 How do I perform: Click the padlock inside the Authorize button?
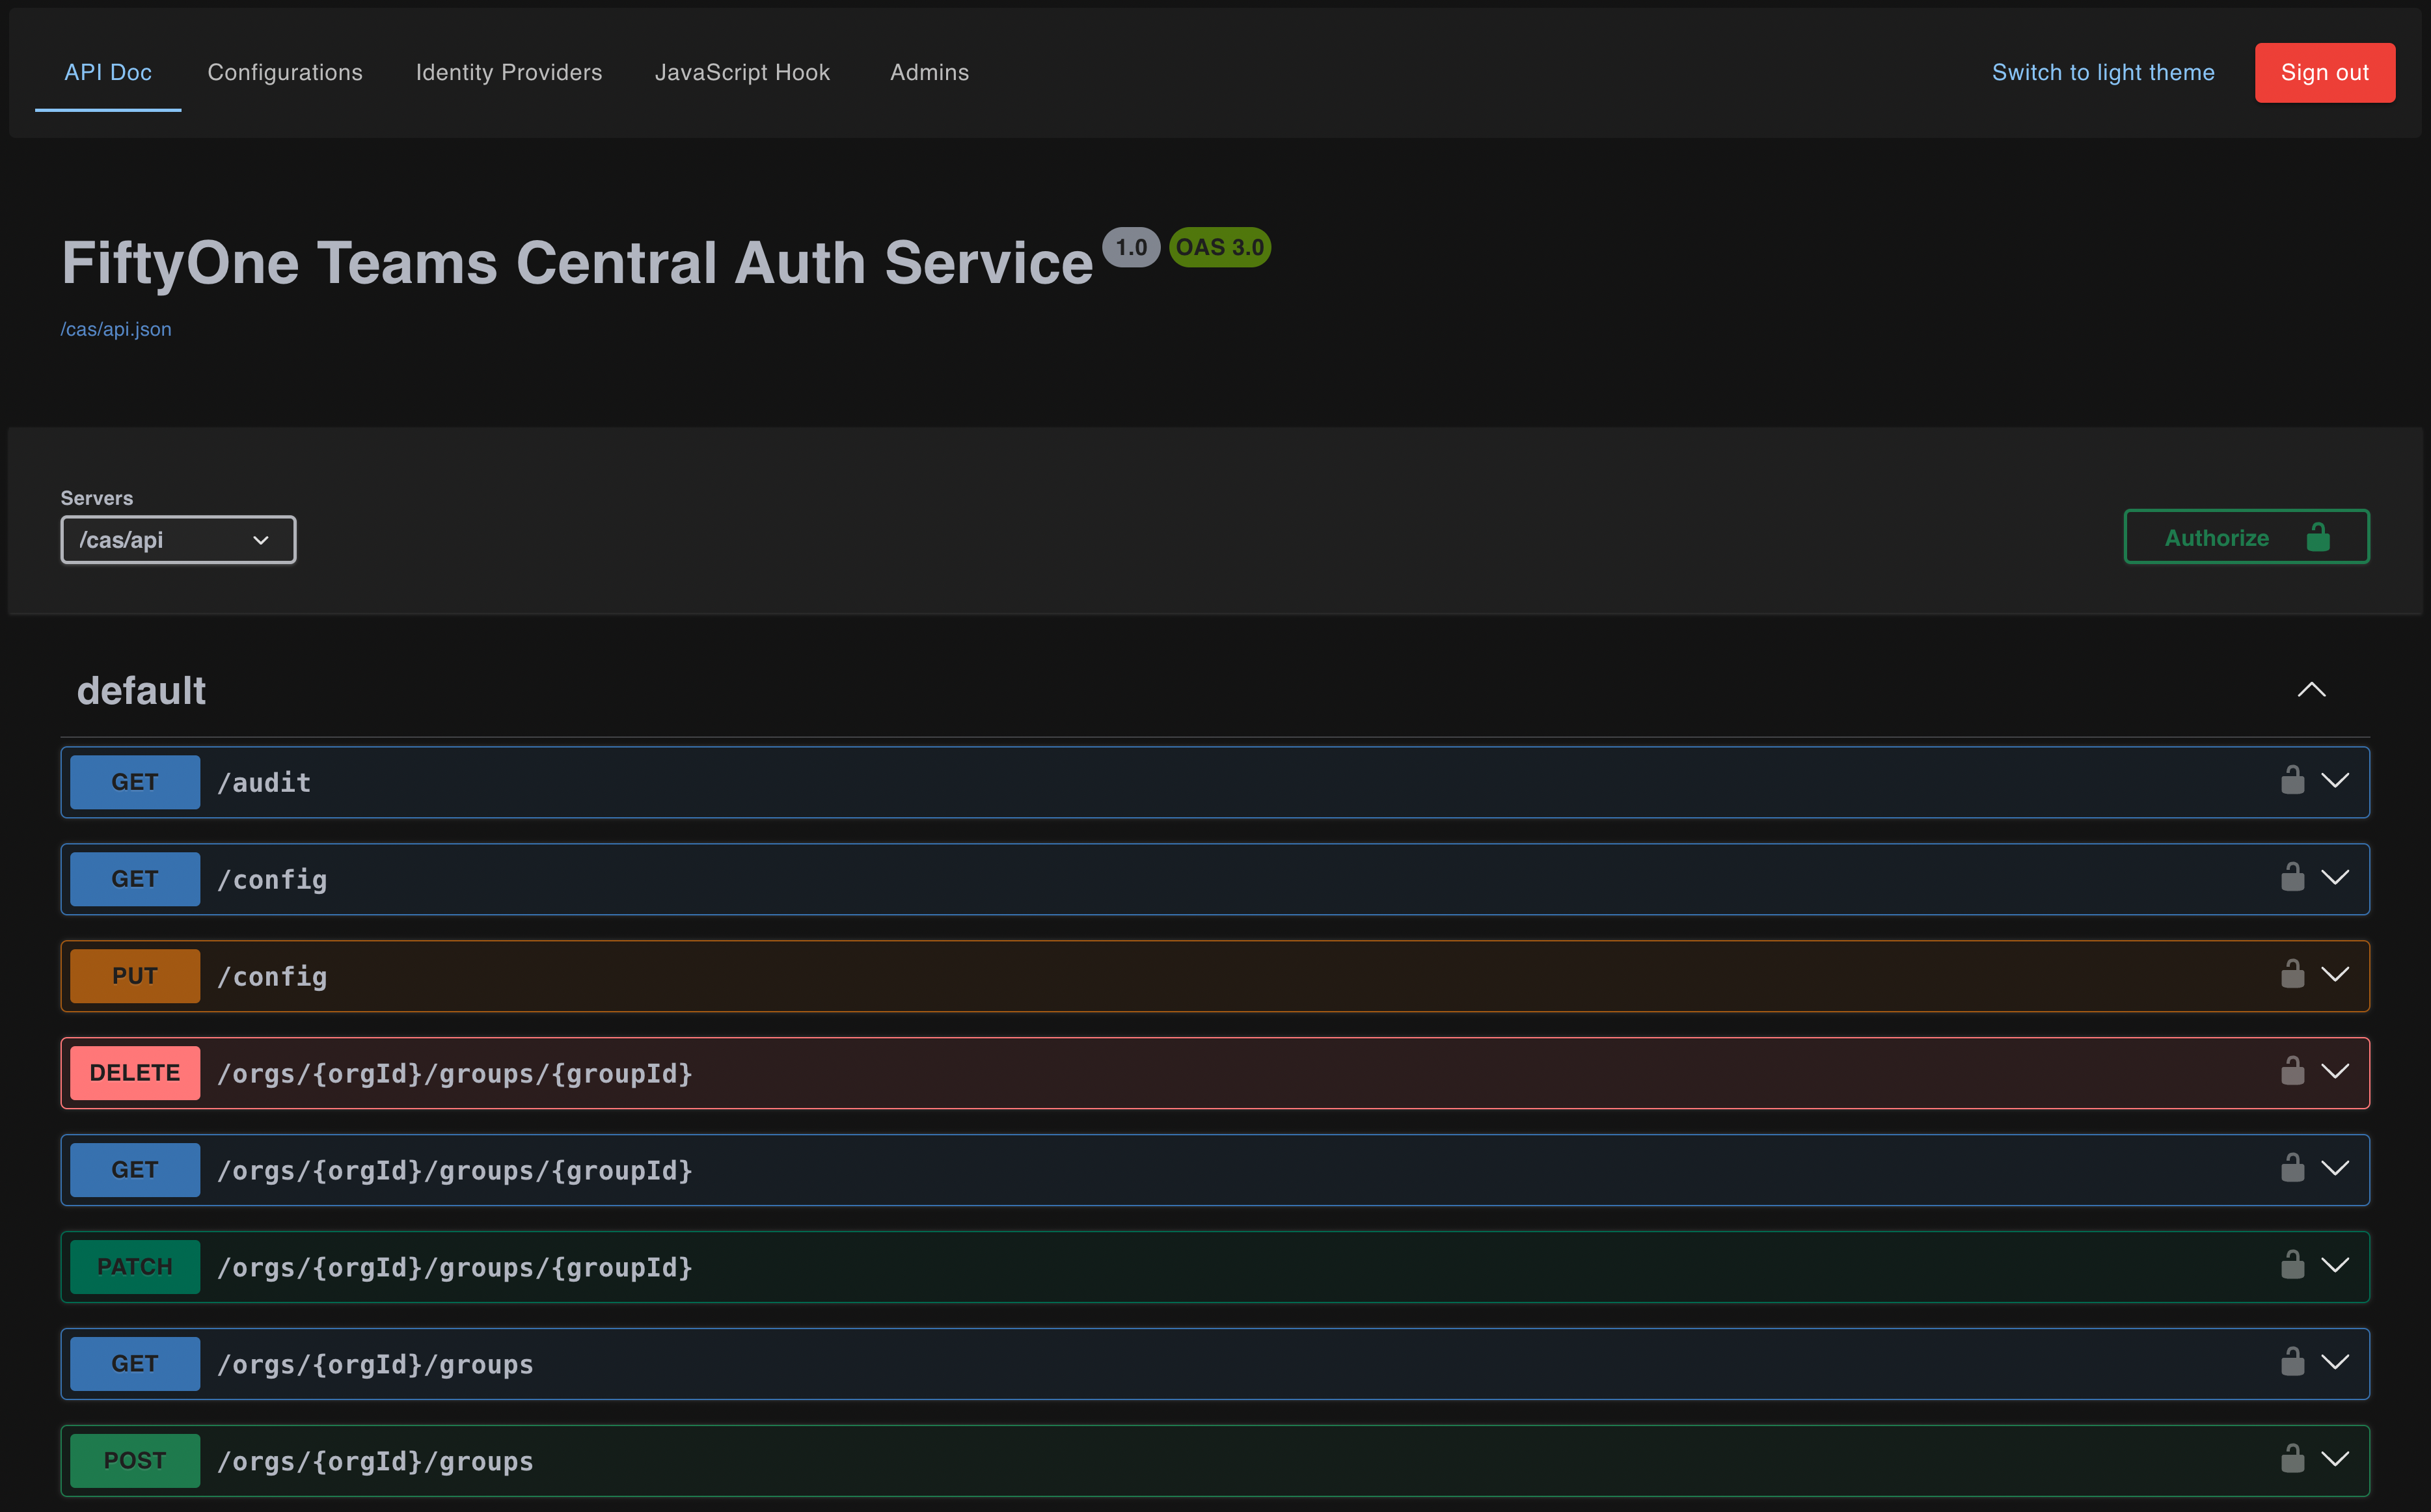tap(2318, 537)
